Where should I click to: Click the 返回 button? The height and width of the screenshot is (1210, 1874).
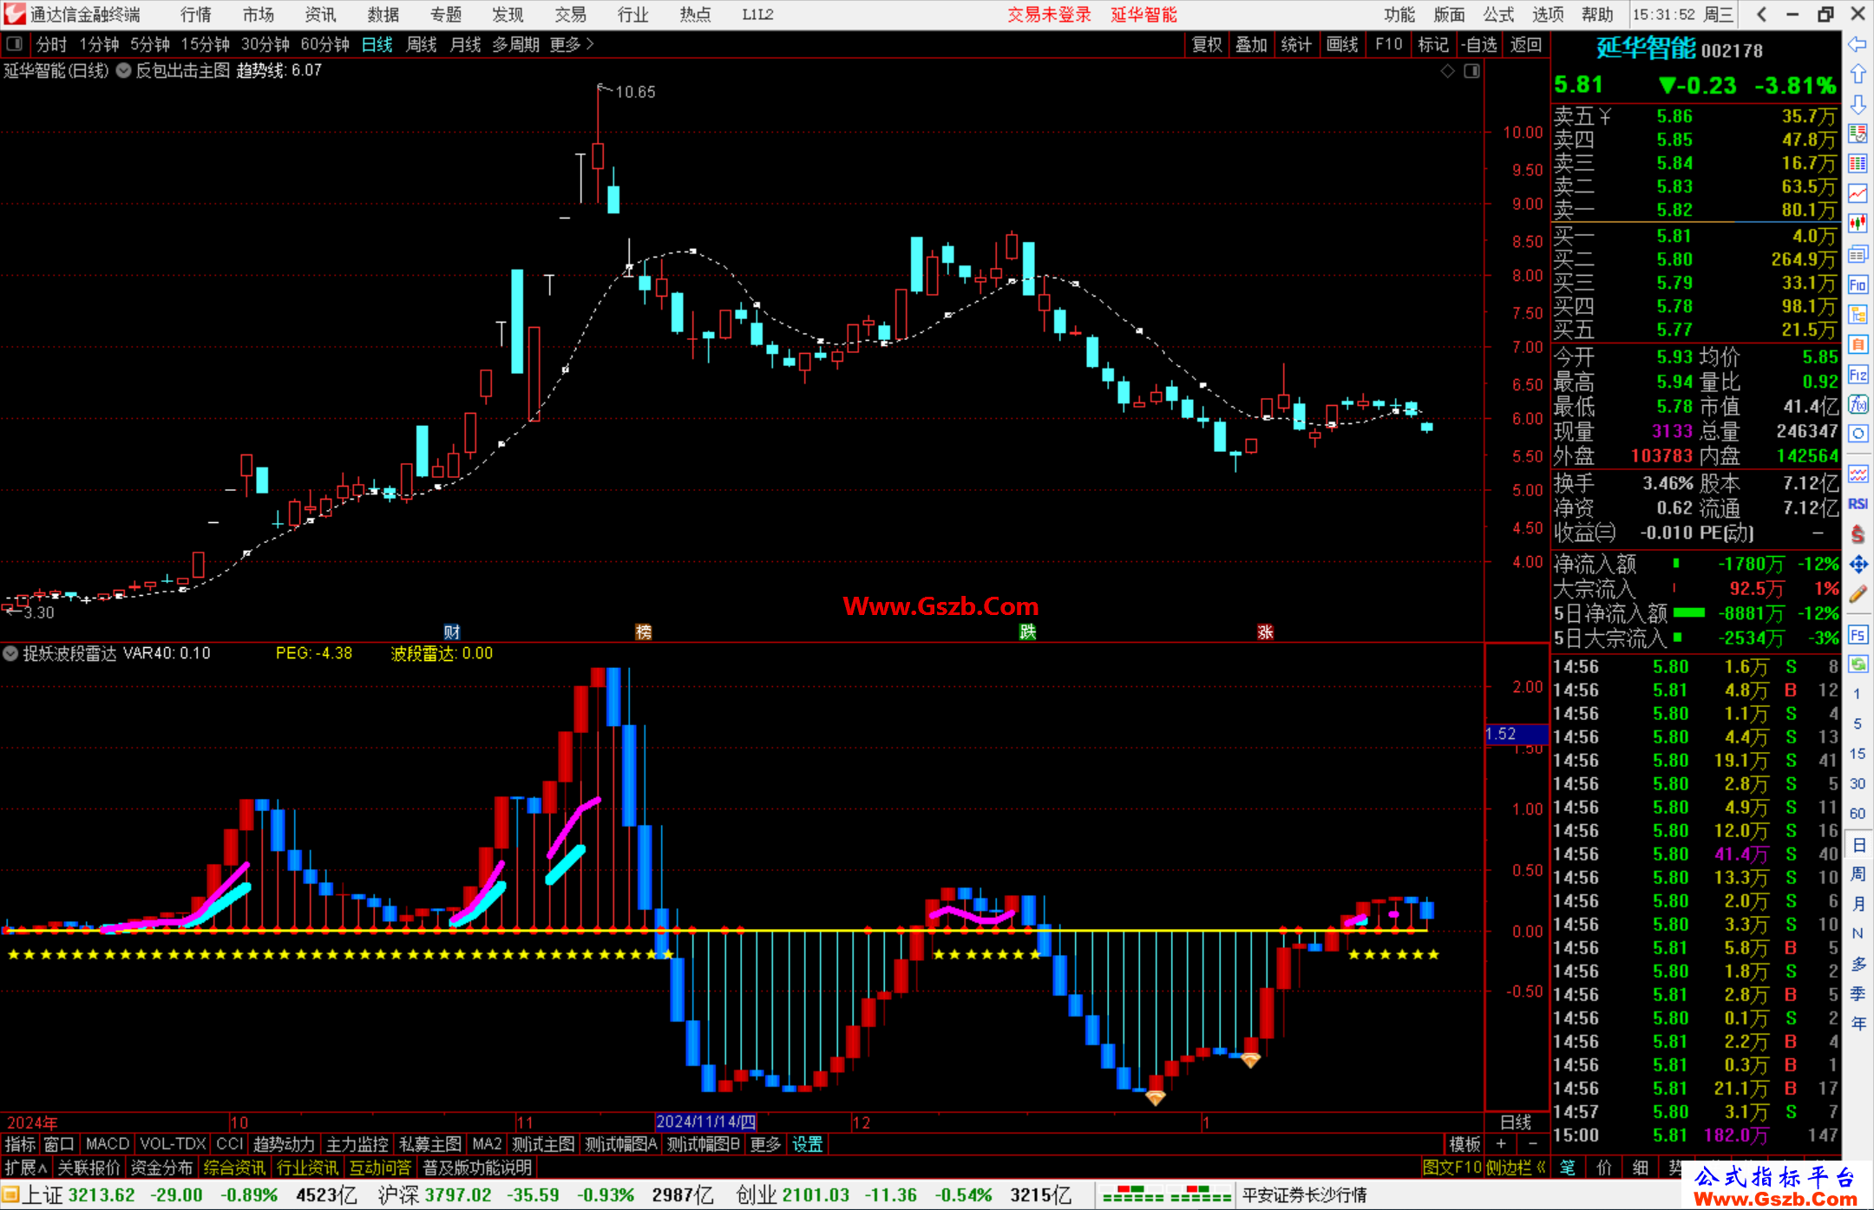(1525, 44)
